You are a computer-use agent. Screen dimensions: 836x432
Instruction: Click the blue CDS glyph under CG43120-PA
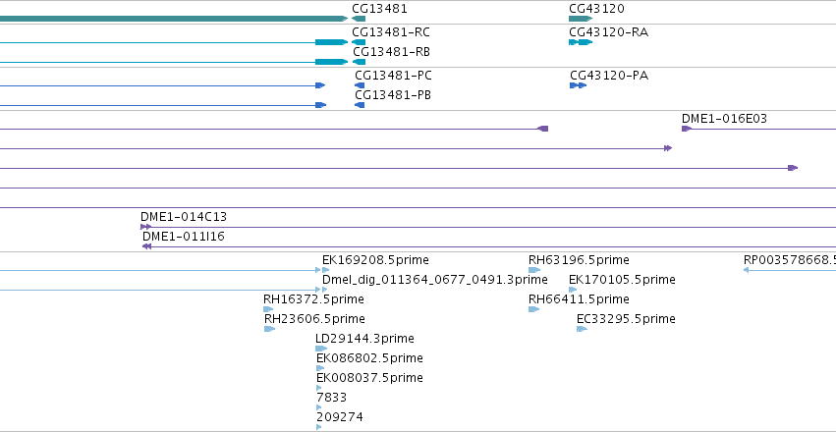pyautogui.click(x=578, y=85)
